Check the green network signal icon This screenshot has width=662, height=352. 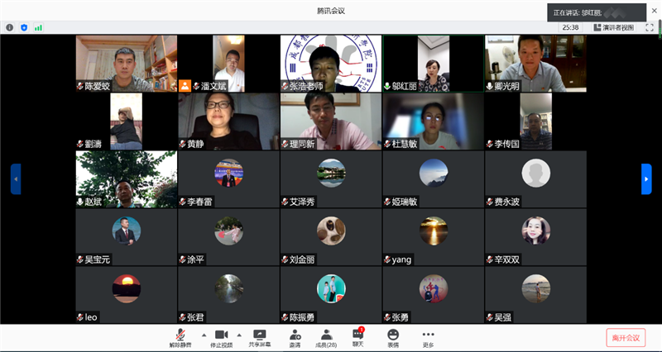38,27
